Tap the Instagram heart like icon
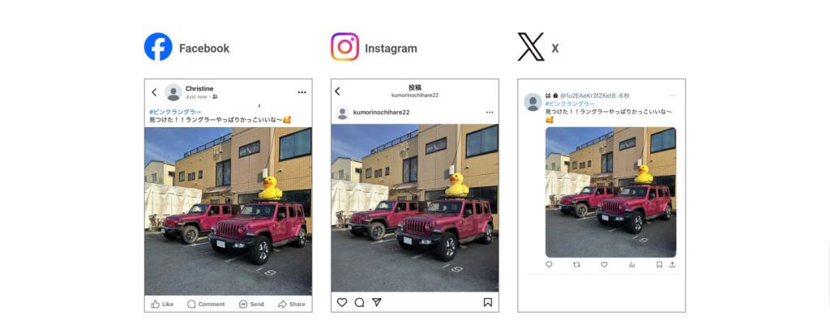Image resolution: width=830 pixels, height=328 pixels. (x=342, y=302)
